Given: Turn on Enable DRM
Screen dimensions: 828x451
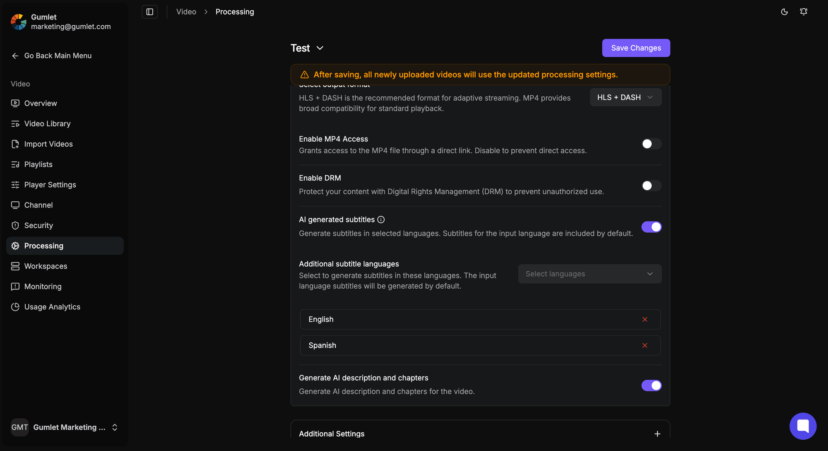Looking at the screenshot, I should [x=651, y=186].
